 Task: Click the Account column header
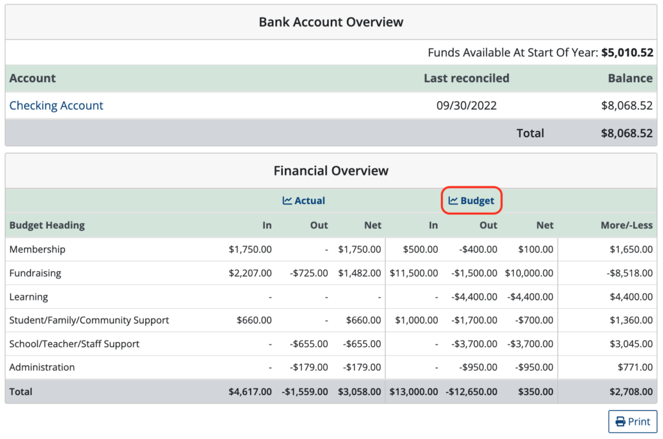pos(32,78)
